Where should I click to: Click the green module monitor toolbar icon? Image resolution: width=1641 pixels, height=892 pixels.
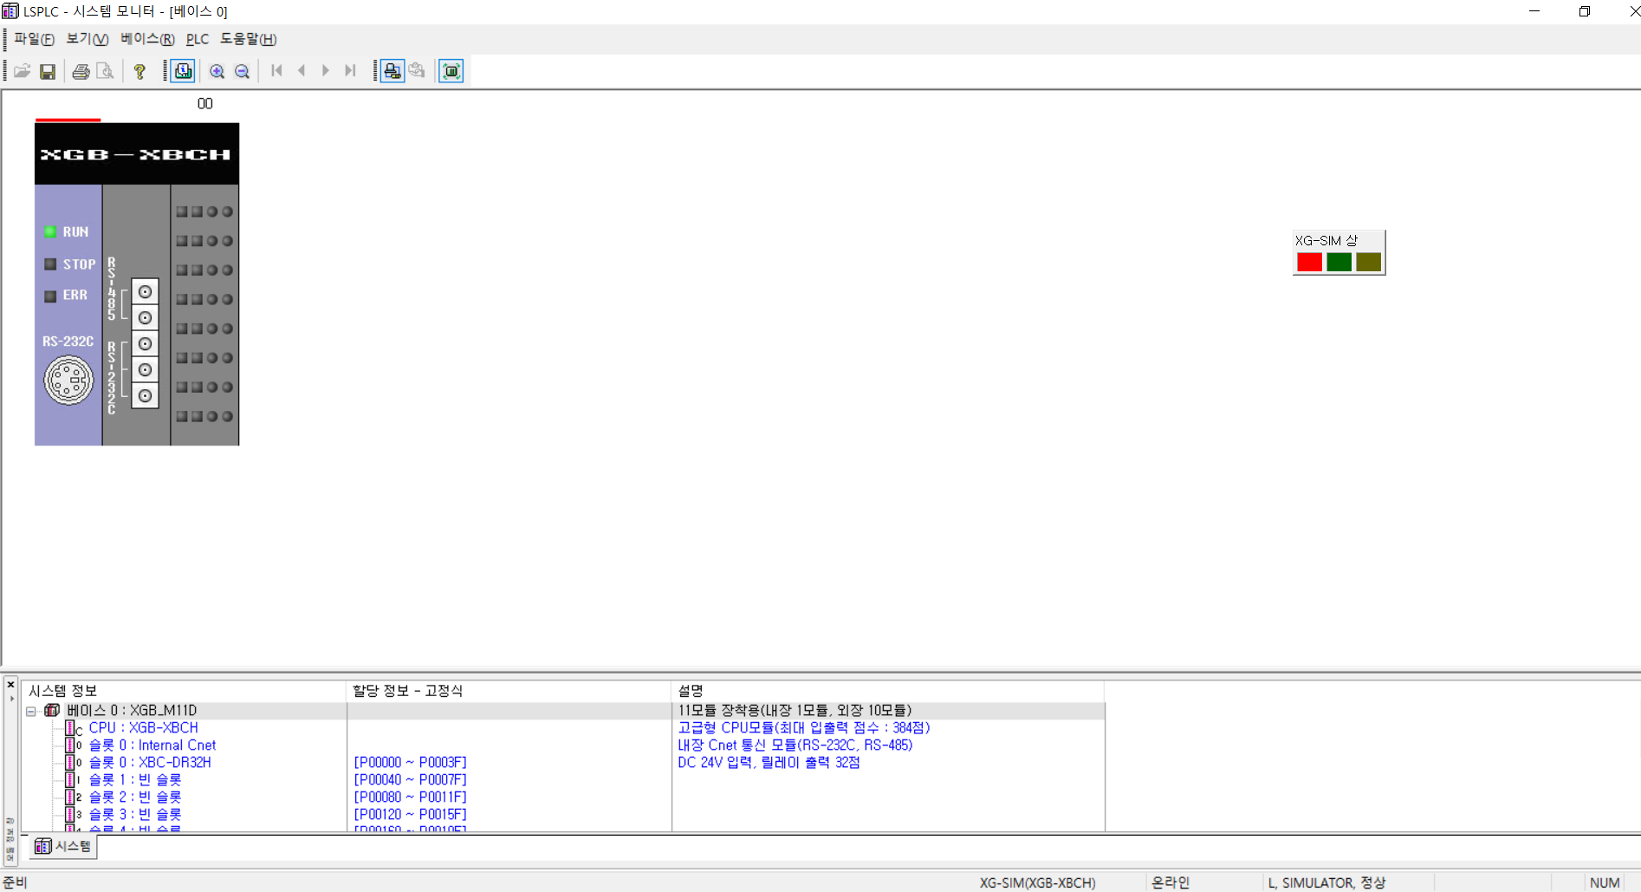[x=451, y=71]
